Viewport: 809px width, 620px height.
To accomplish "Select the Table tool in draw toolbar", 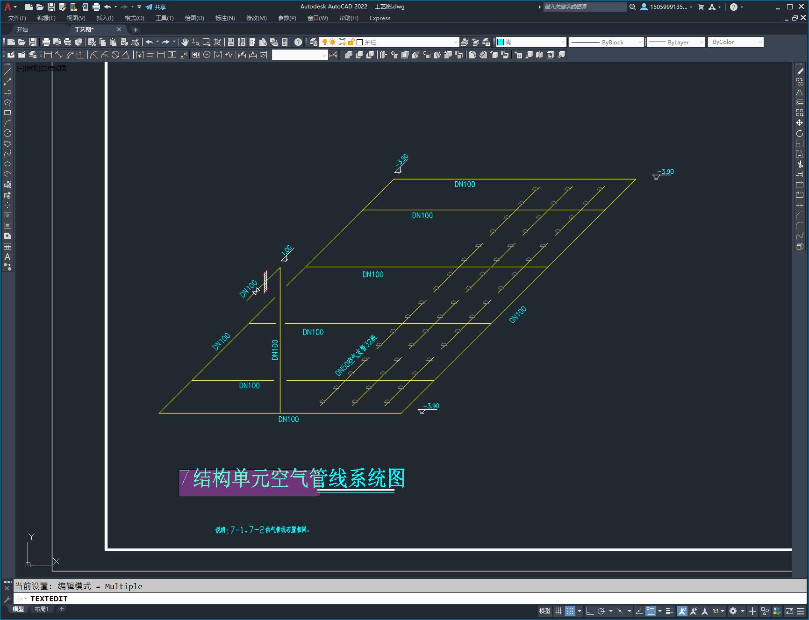I will point(7,246).
